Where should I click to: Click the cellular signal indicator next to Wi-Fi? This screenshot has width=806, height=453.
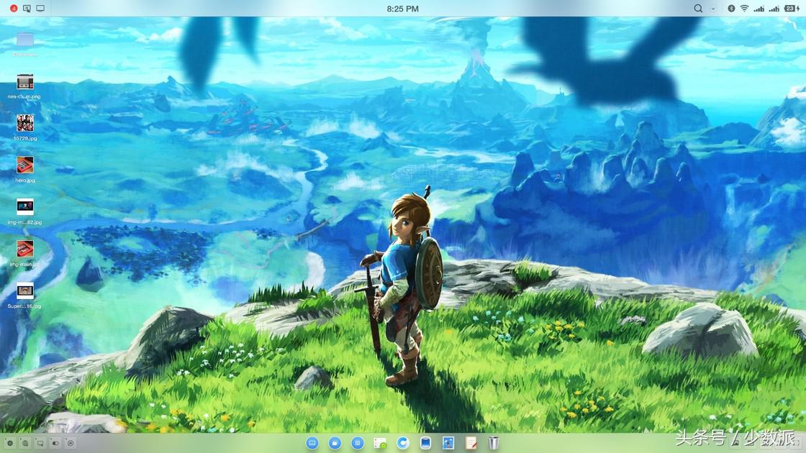759,8
